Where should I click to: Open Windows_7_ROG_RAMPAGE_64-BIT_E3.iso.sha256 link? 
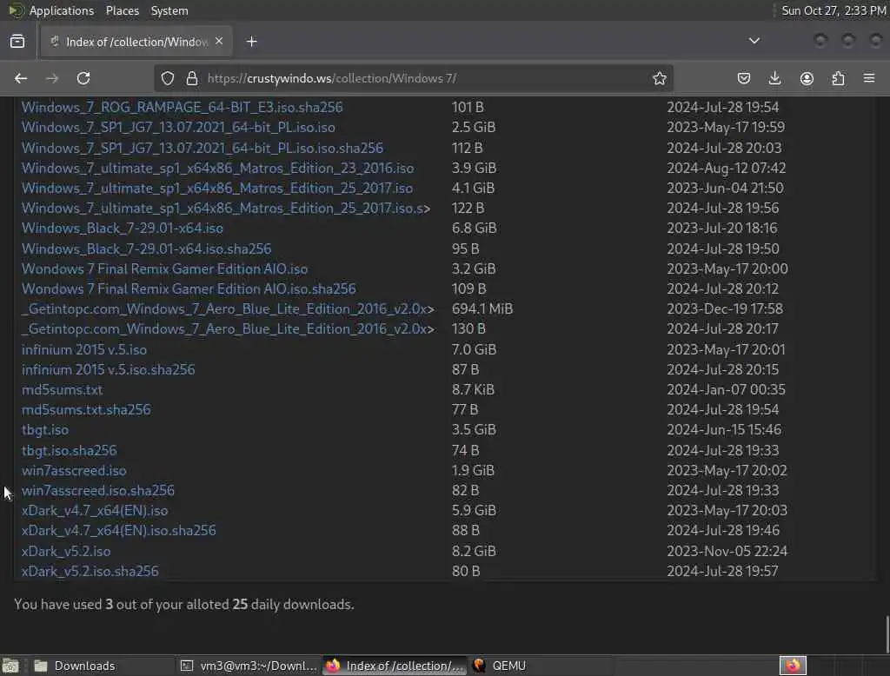[x=183, y=107]
